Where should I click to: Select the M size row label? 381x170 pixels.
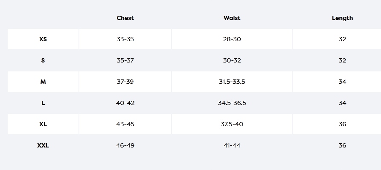point(43,82)
